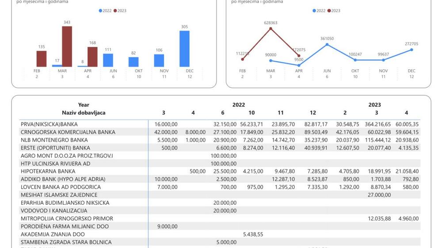Select the June data point 361050

[x=327, y=44]
